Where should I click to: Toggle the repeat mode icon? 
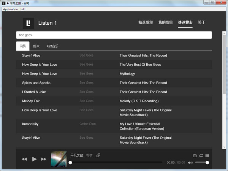pyautogui.click(x=201, y=155)
